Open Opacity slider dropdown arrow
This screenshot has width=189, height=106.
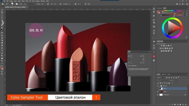pyautogui.click(x=45, y=4)
